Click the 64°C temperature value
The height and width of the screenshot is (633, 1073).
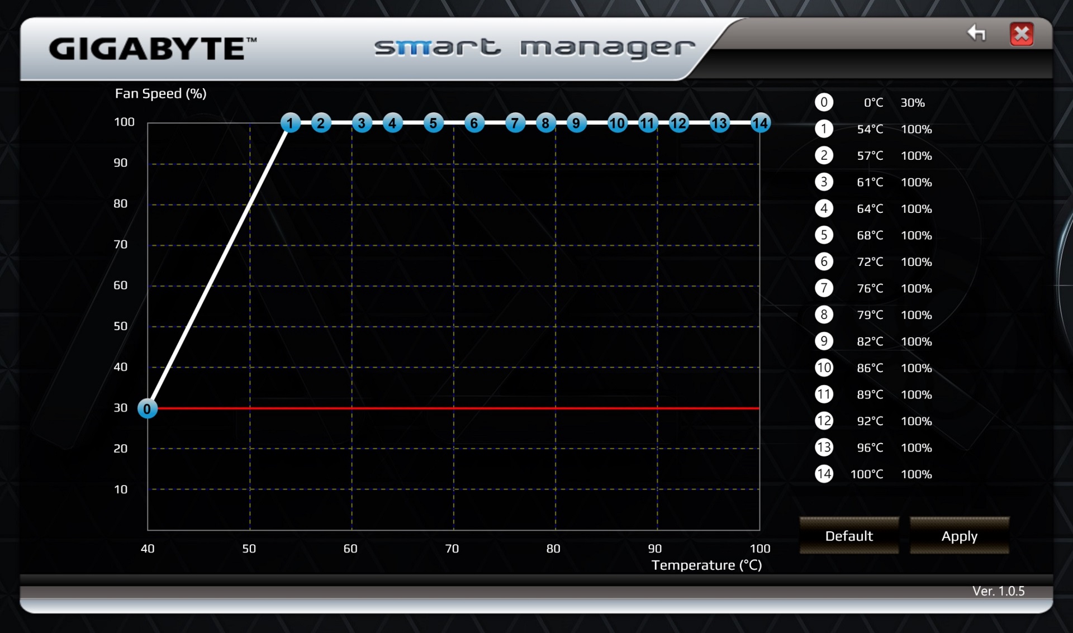[870, 209]
